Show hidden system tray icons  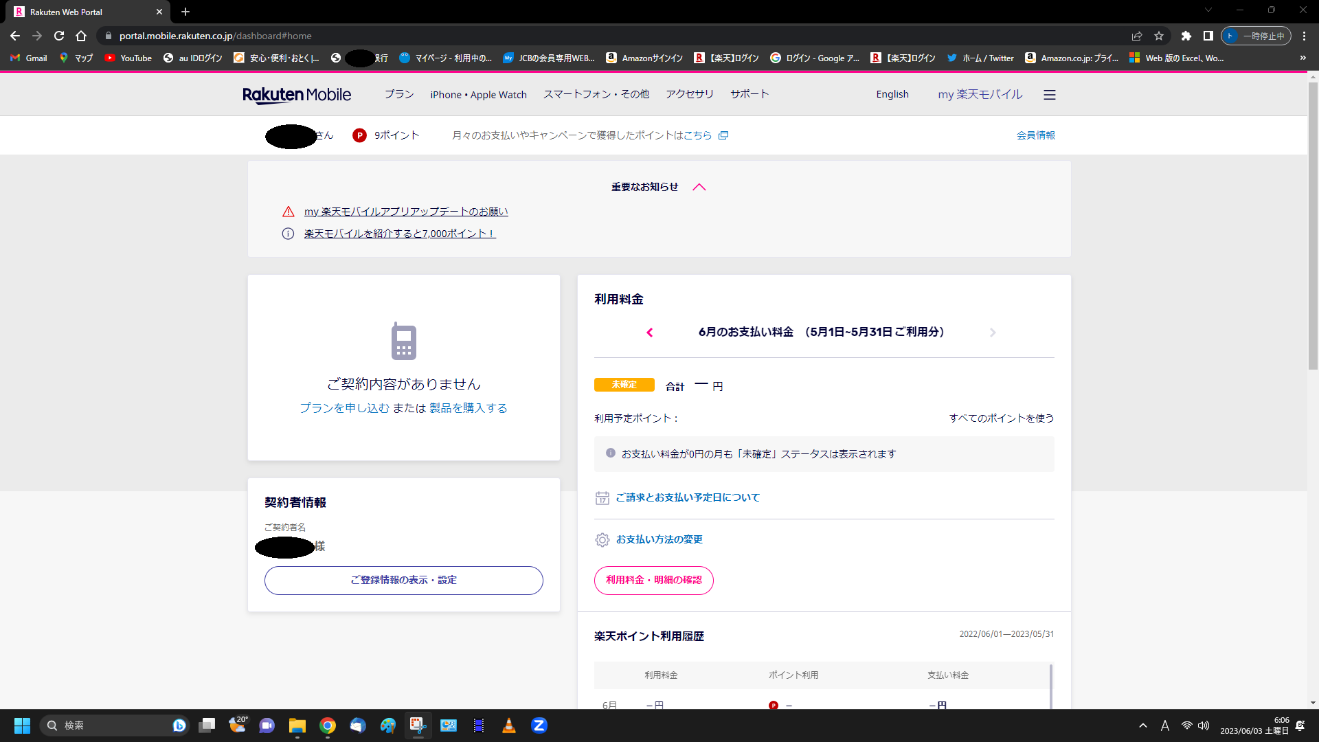click(1143, 726)
